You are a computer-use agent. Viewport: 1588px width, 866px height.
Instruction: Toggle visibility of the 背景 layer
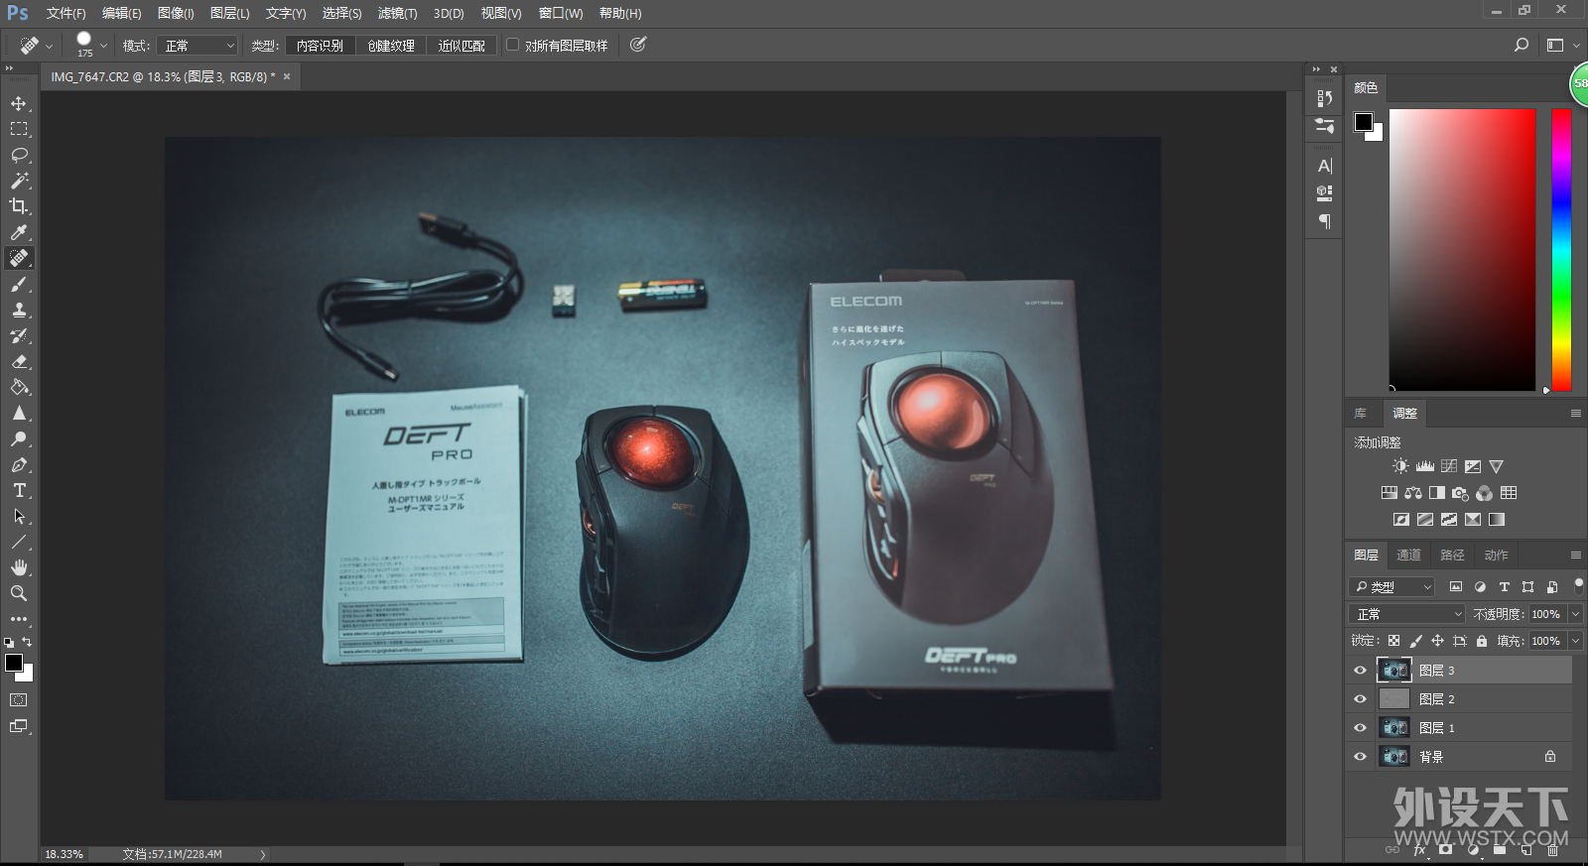click(x=1361, y=757)
